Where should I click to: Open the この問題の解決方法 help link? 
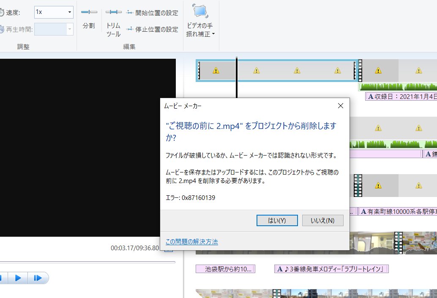(x=192, y=242)
